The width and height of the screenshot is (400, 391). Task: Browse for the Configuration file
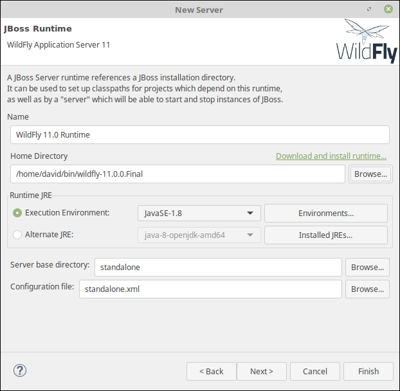tap(367, 289)
